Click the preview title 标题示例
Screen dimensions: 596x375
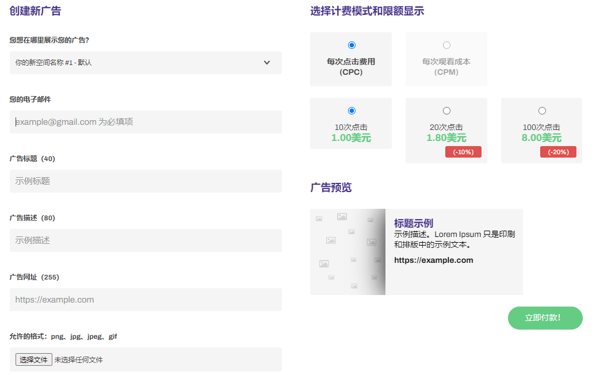pos(414,223)
